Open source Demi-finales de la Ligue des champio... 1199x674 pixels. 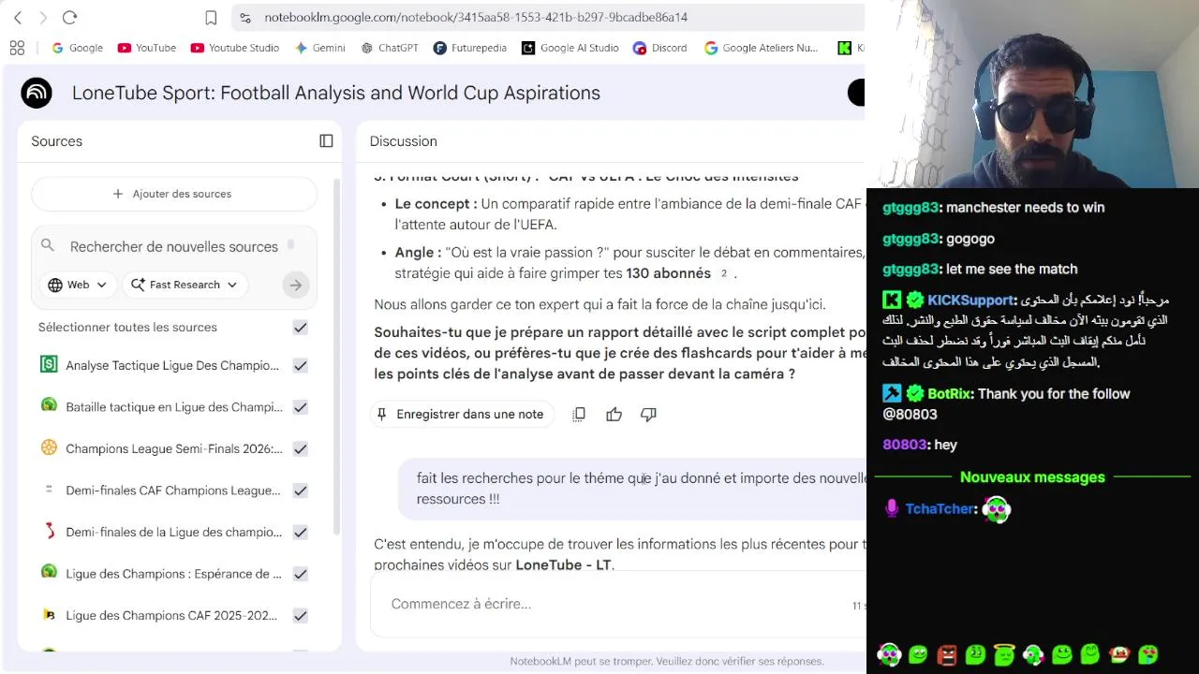click(174, 533)
